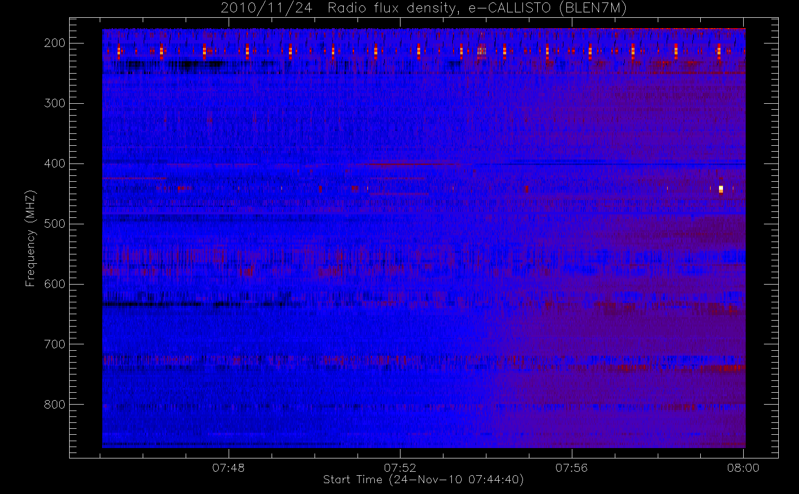Click the 'Start Time (24-Nov-10 07:44:40)' label
Screen dimensions: 799x494
click(x=423, y=480)
